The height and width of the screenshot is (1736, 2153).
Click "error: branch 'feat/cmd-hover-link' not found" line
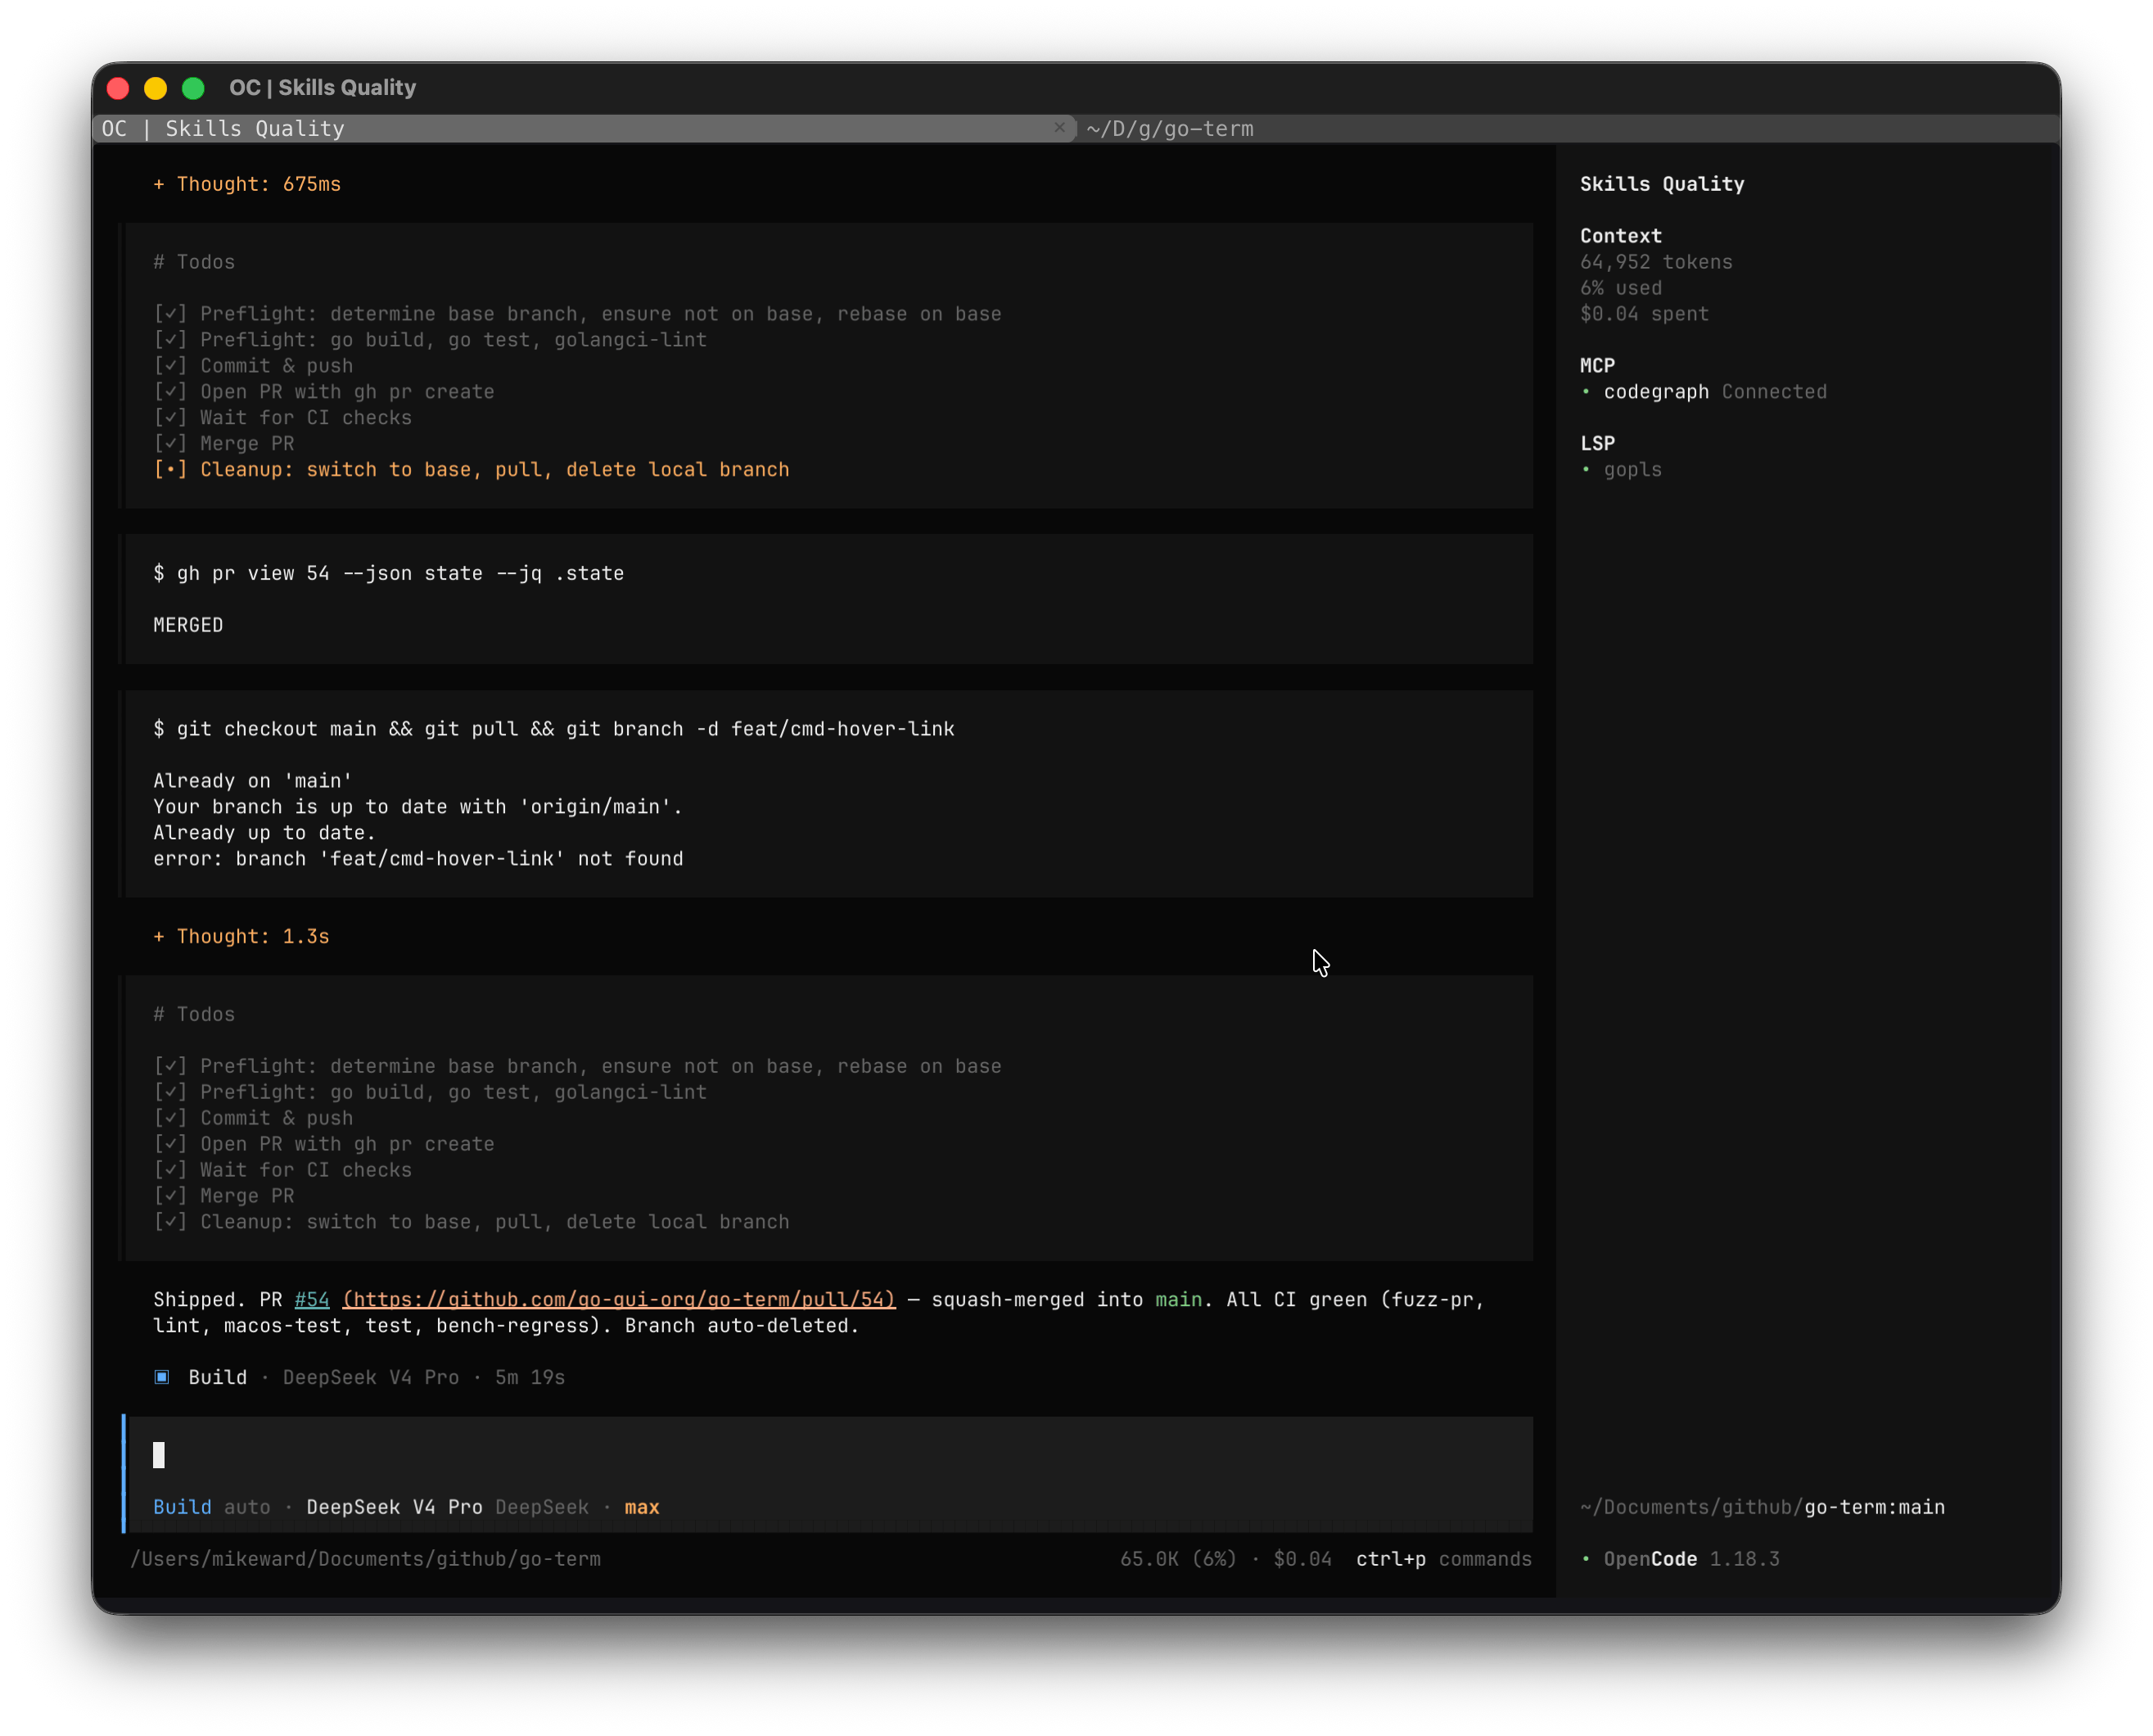418,859
